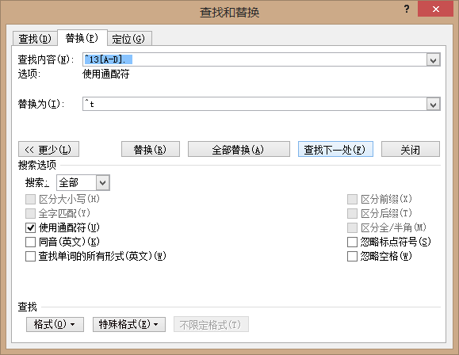Open the 特殊格式(E) dropdown button
The width and height of the screenshot is (459, 355).
[129, 324]
